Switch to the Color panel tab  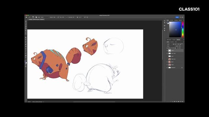click(x=168, y=20)
